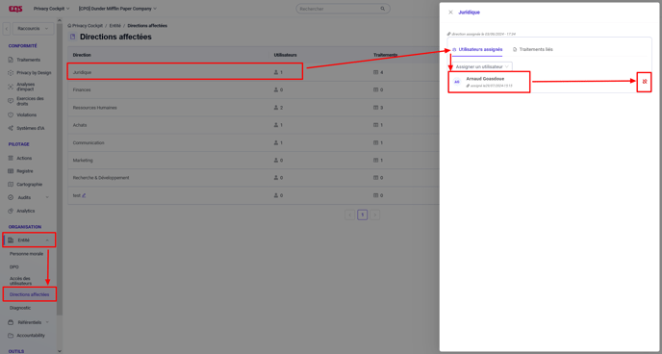Open Personne morale
Screen dimensions: 662x354
tap(26, 254)
